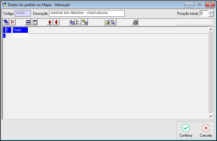This screenshot has height=141, width=217.
Task: Click the Código field showing 0008
Action: point(23,14)
